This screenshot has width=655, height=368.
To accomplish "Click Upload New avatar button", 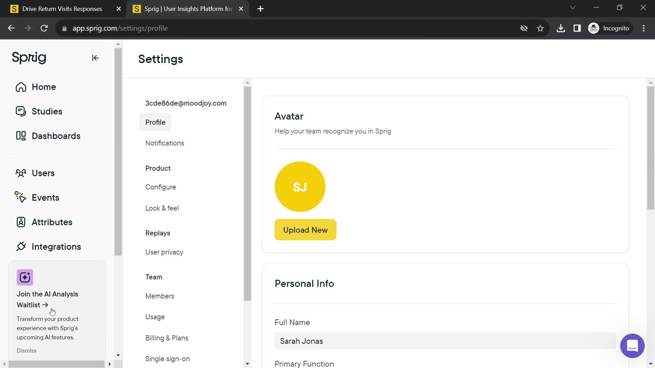I will click(x=305, y=230).
